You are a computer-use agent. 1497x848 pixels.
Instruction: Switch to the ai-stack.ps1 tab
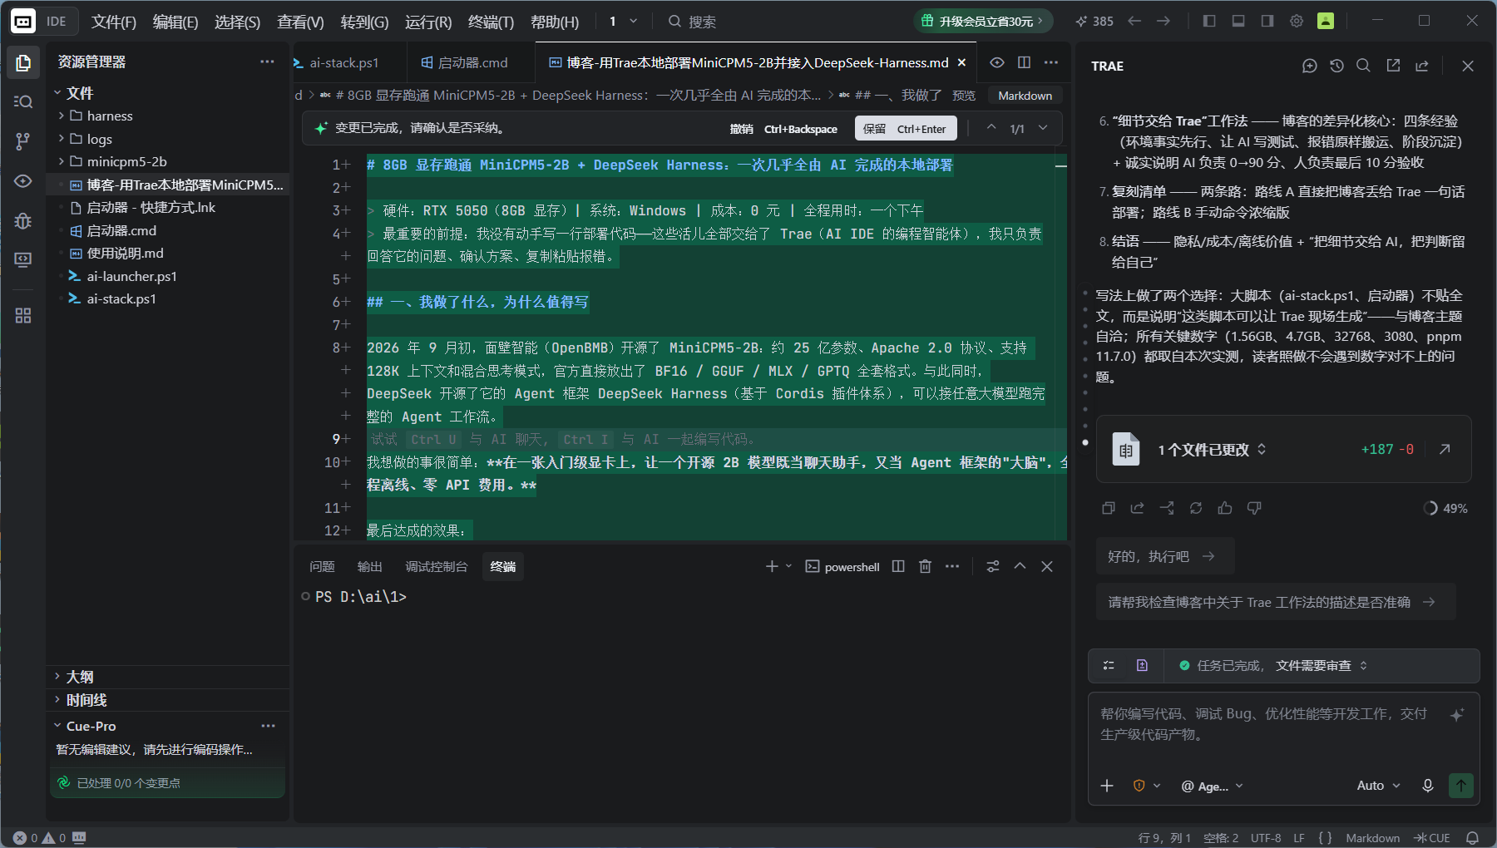coord(343,62)
